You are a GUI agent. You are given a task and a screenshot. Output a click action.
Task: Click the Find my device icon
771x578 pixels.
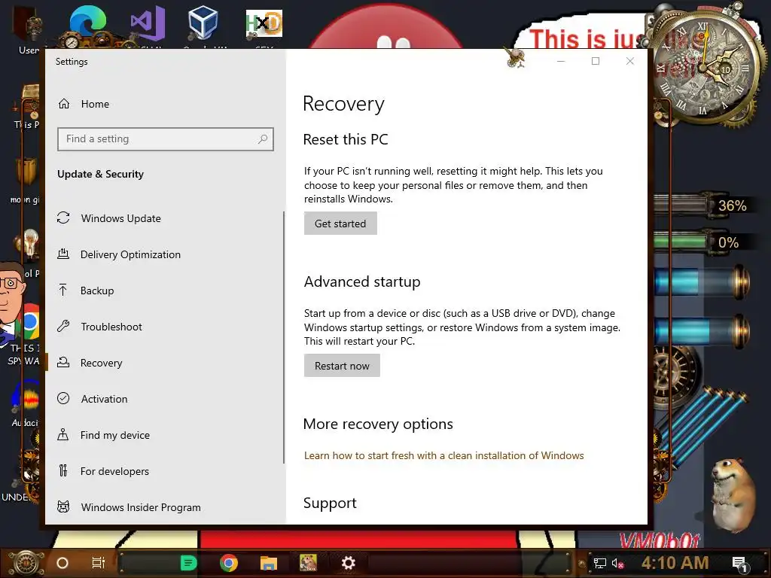(x=63, y=434)
